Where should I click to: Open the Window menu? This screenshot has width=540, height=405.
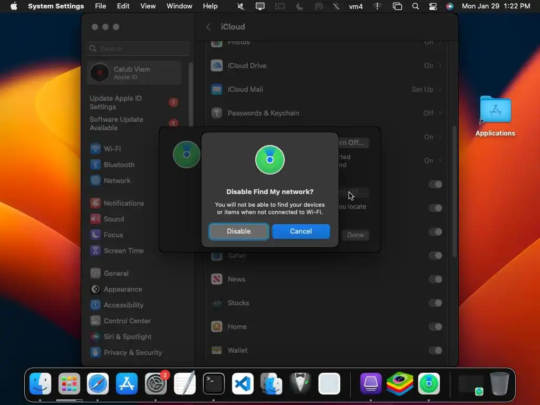click(x=179, y=6)
